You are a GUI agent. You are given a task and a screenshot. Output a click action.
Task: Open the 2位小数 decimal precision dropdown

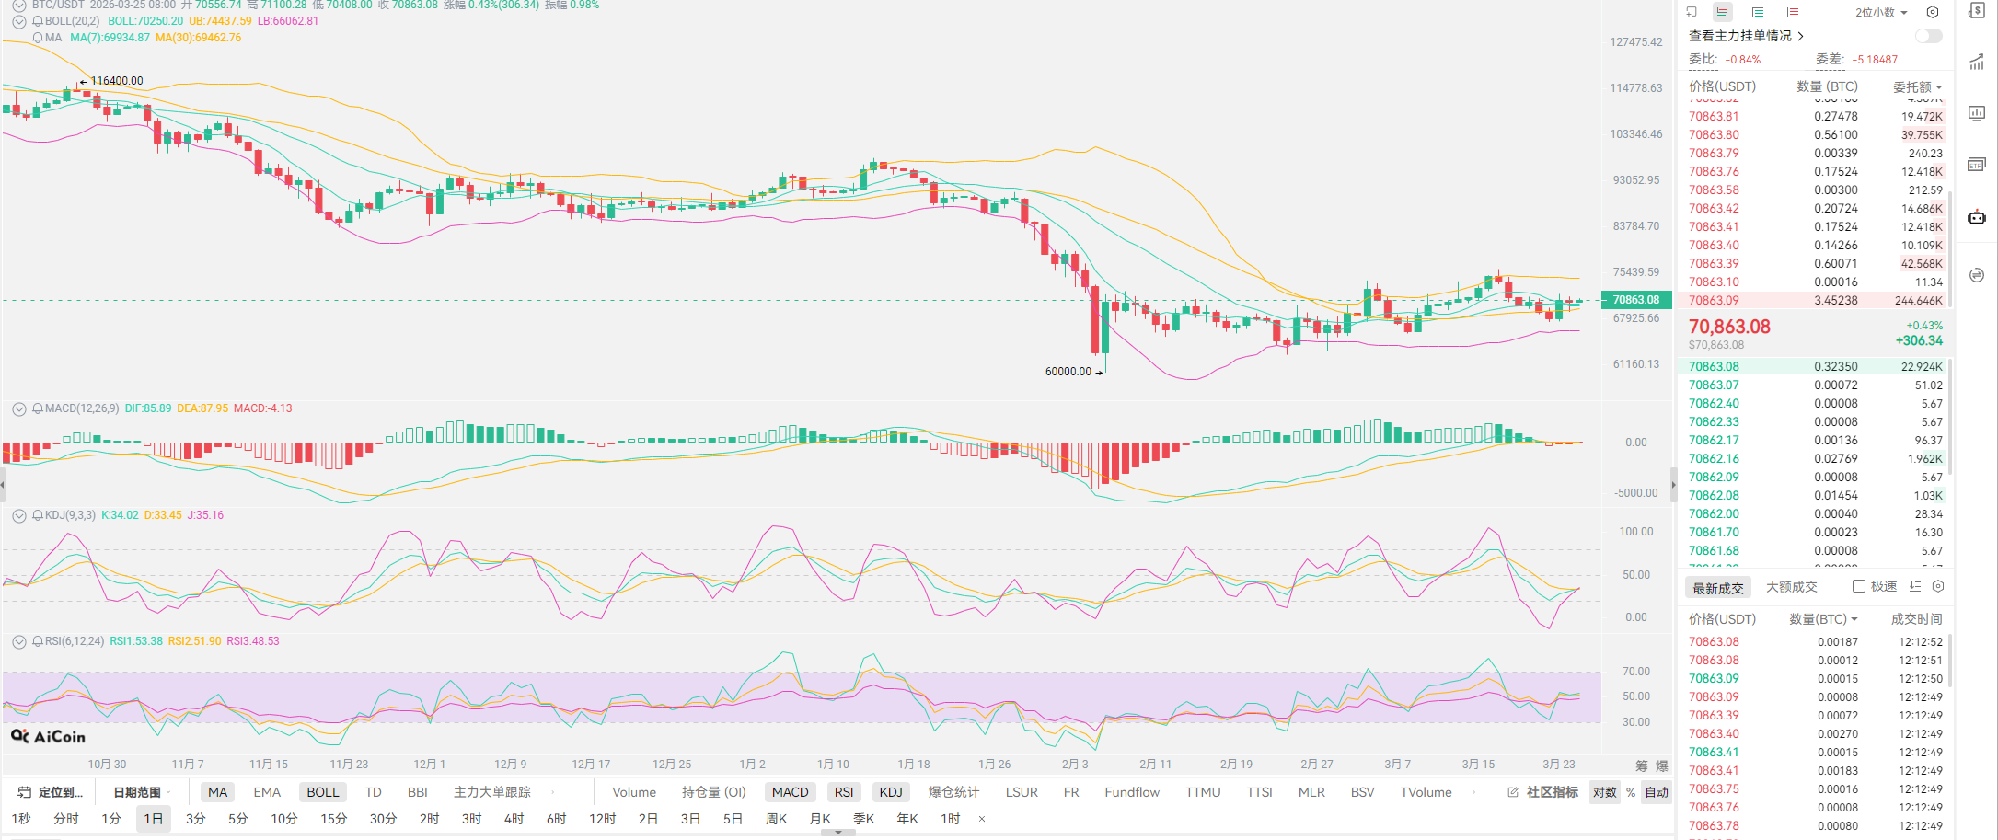pyautogui.click(x=1881, y=12)
